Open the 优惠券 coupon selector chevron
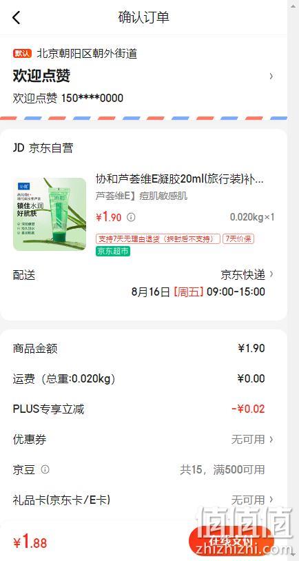Image resolution: width=299 pixels, height=561 pixels. click(271, 439)
